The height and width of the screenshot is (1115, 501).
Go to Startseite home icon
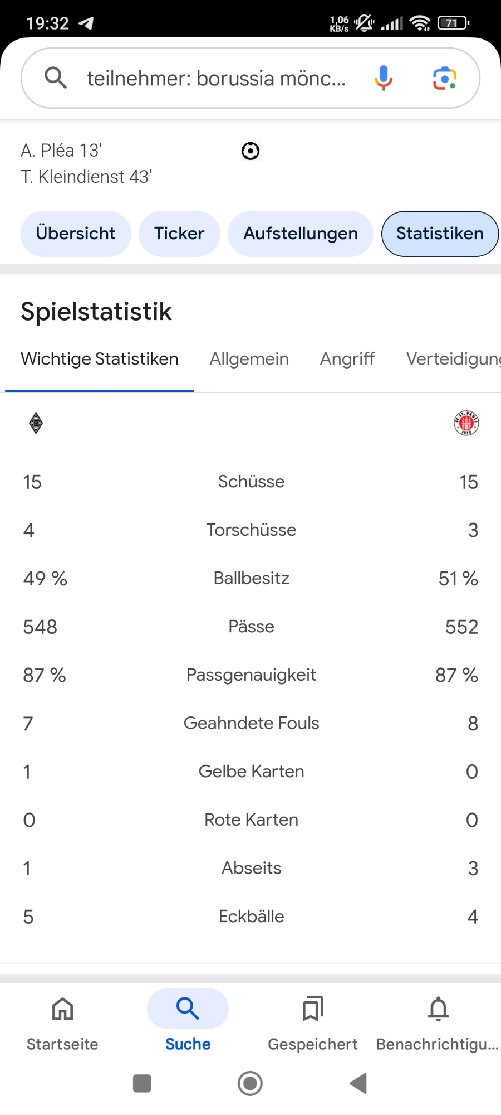62,1020
